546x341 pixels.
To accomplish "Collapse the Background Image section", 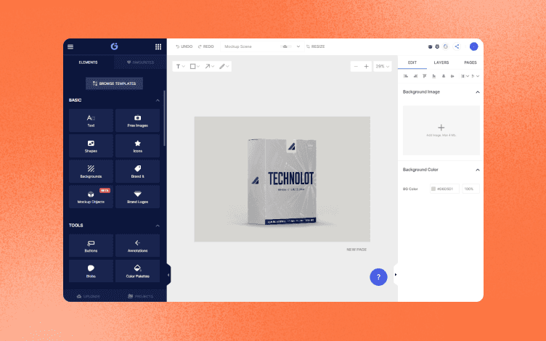I will [478, 92].
